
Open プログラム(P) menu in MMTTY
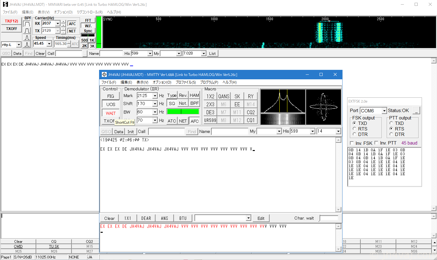(x=209, y=82)
